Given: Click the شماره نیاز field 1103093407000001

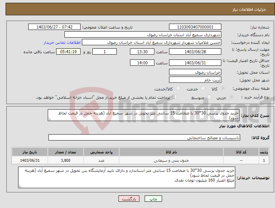Looking at the screenshot, I should (x=195, y=27).
